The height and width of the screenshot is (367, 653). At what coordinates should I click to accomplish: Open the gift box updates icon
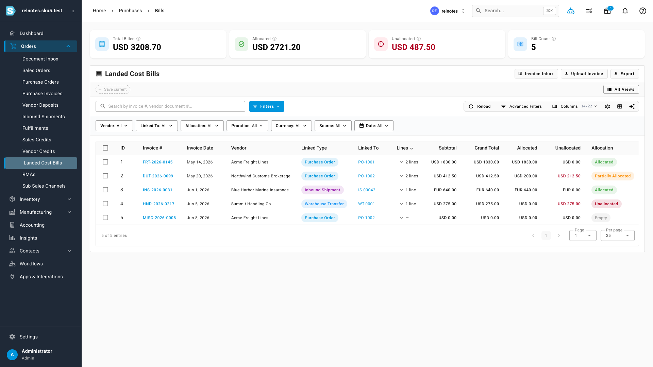pos(607,11)
